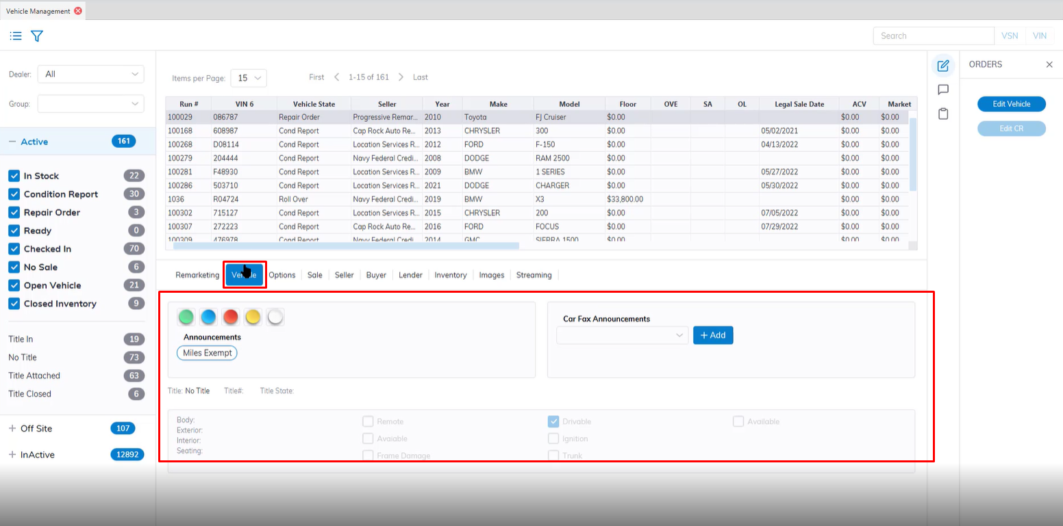Screen dimensions: 1063x526
Task: Open the Dealer dropdown
Action: 90,74
